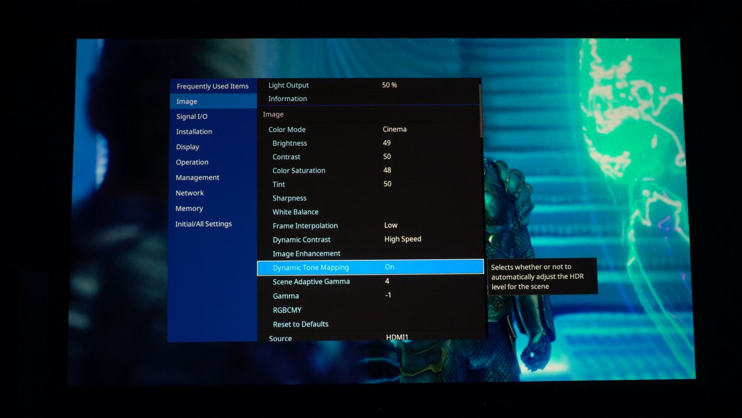
Task: Open the Network category
Action: (212, 193)
